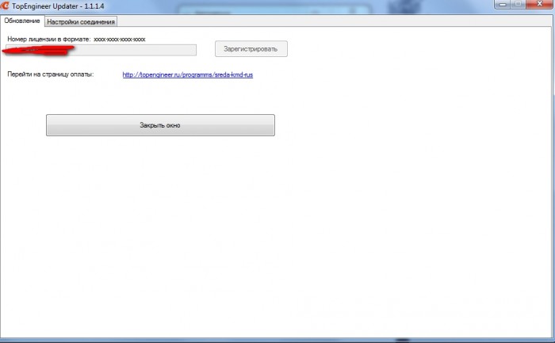Click the red scribble over the license number
Image resolution: width=555 pixels, height=343 pixels.
point(38,51)
